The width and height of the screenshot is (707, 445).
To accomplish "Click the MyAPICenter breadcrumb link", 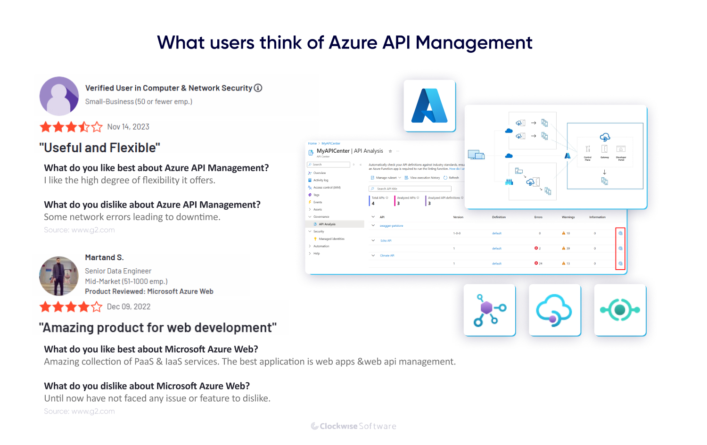I will (331, 143).
